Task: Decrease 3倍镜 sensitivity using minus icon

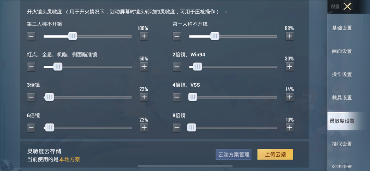Action: pos(31,97)
